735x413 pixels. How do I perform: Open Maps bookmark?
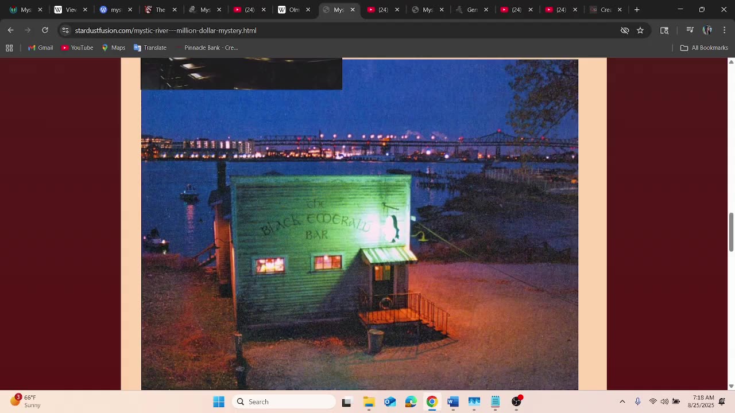click(x=113, y=48)
